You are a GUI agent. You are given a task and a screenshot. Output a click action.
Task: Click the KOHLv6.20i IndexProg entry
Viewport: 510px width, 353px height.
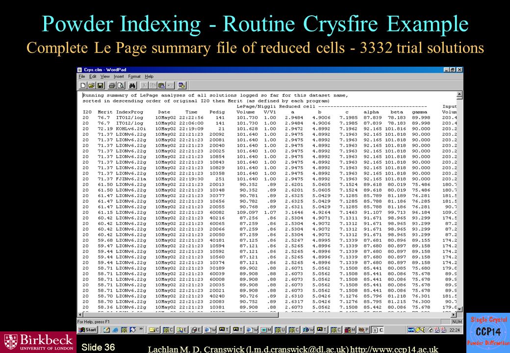[x=131, y=129]
